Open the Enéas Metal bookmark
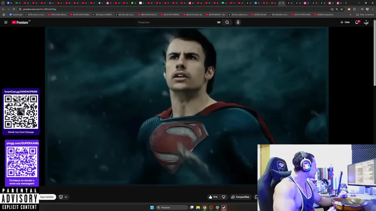Screen dimensions: 376x211 pyautogui.click(x=58, y=14)
